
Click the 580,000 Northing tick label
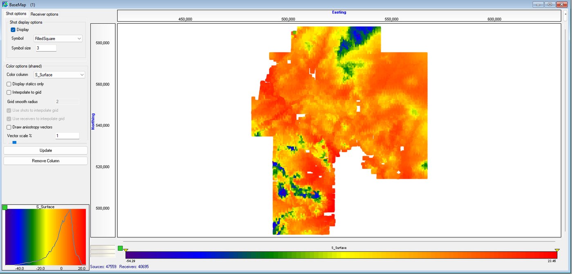pos(102,43)
